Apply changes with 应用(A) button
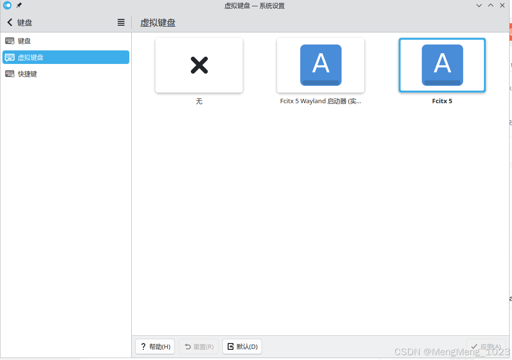The width and height of the screenshot is (512, 360). (x=486, y=346)
